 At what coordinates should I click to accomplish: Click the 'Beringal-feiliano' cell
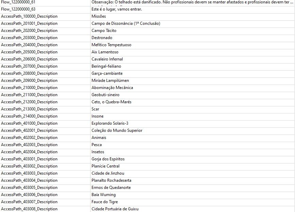coord(192,67)
